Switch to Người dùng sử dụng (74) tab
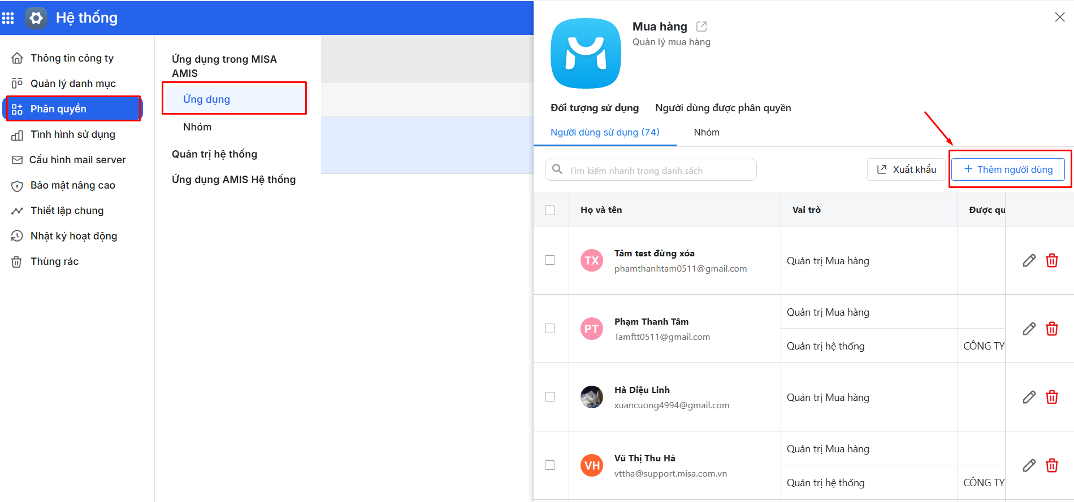 coord(605,132)
